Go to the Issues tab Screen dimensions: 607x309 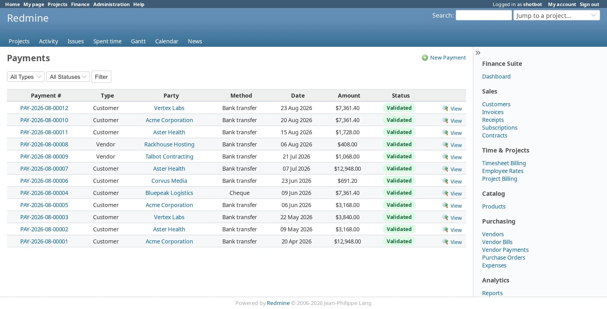coord(76,41)
